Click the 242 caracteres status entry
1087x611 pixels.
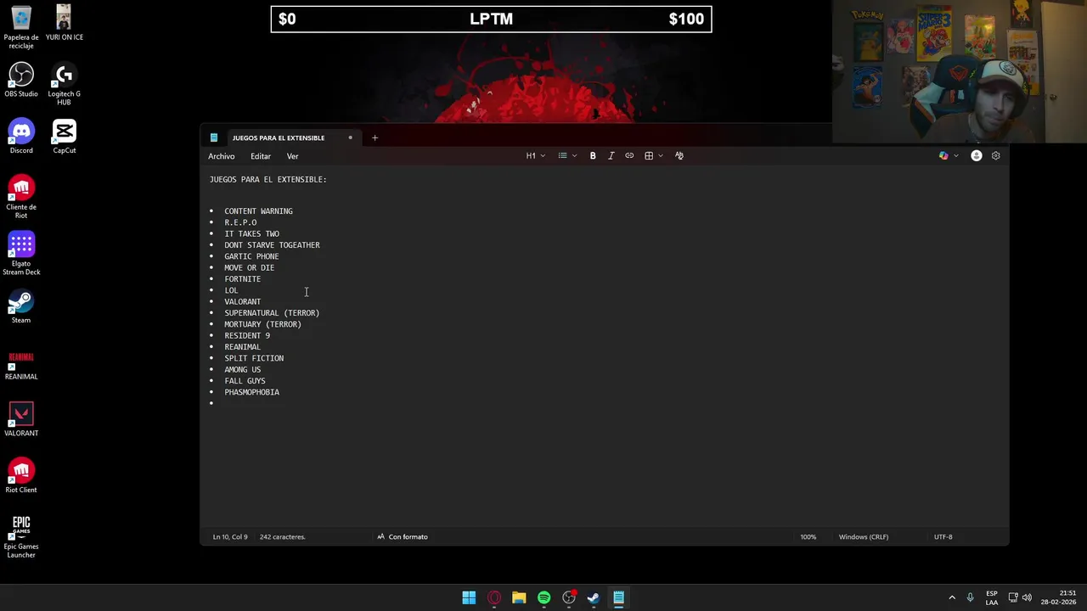[x=282, y=537]
